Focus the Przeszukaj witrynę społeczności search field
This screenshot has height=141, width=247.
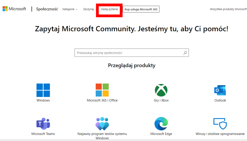[132, 53]
